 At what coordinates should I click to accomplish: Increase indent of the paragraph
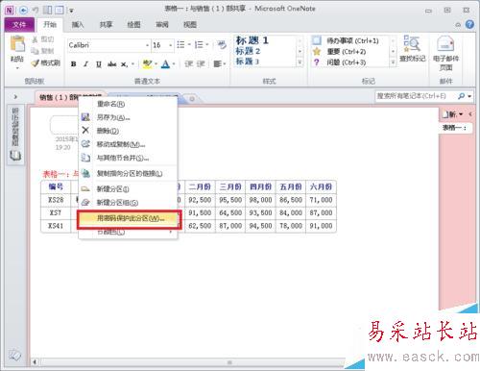point(201,64)
